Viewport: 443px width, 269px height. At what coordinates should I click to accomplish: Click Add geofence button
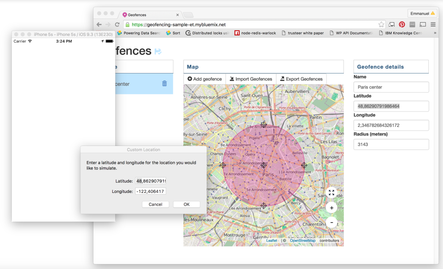pyautogui.click(x=205, y=79)
